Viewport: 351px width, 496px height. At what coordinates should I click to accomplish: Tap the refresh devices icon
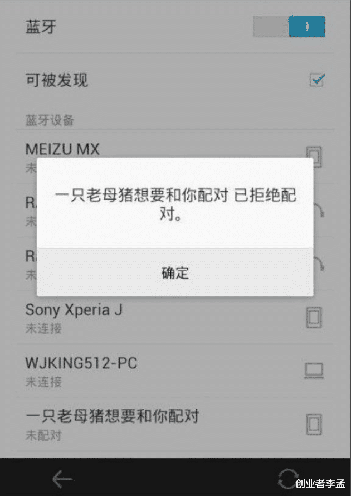288,479
